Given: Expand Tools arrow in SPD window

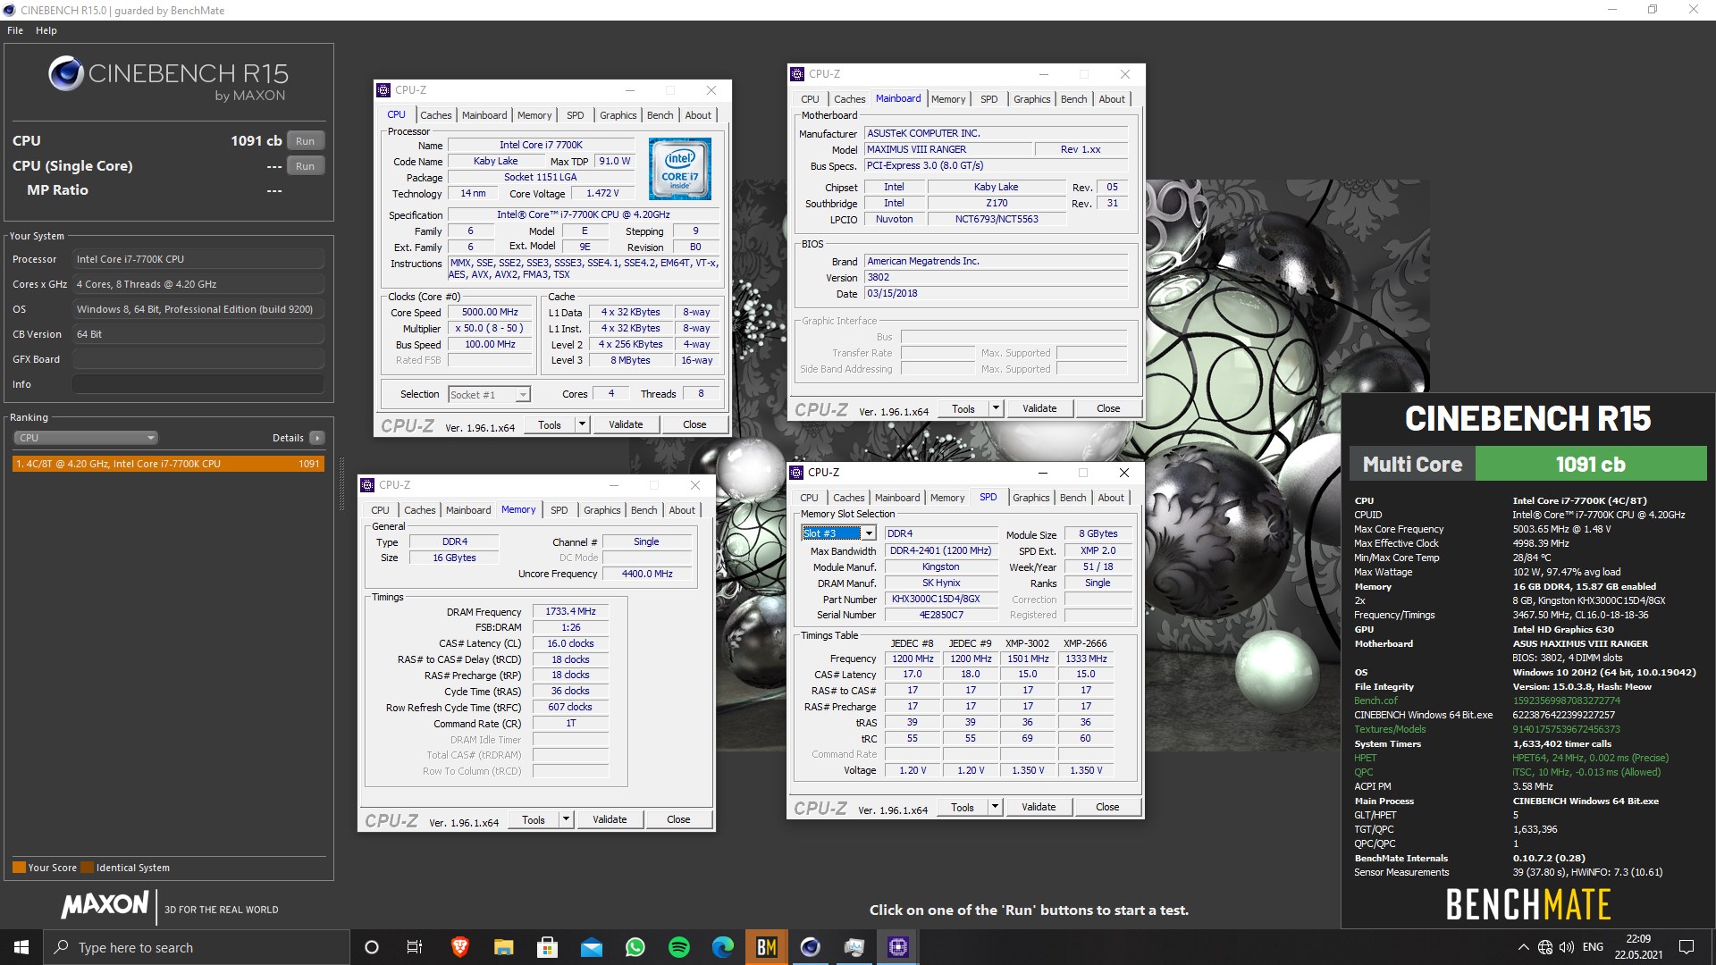Looking at the screenshot, I should [995, 807].
